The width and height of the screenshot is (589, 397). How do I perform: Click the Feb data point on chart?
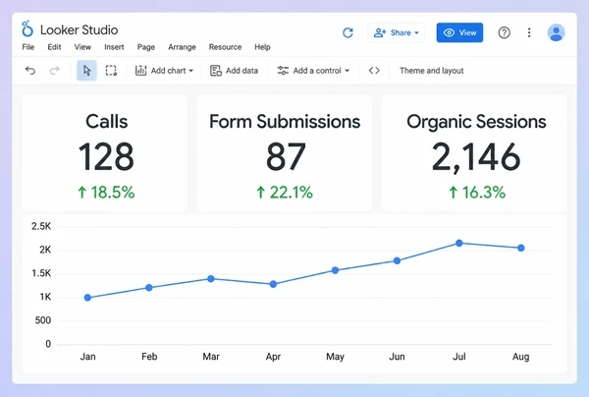(x=149, y=288)
